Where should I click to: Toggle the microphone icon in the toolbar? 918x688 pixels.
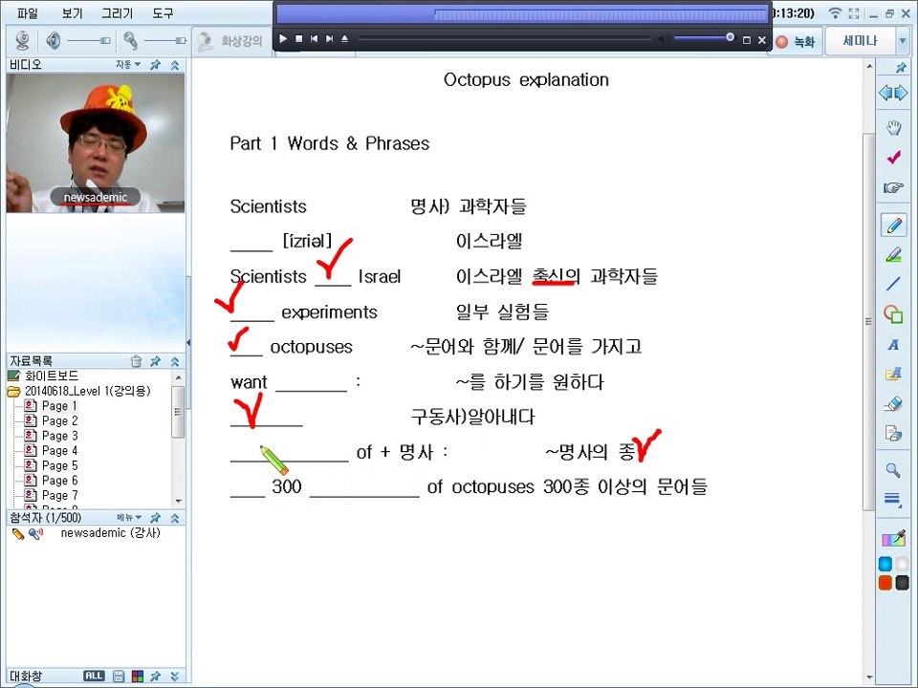(x=130, y=40)
